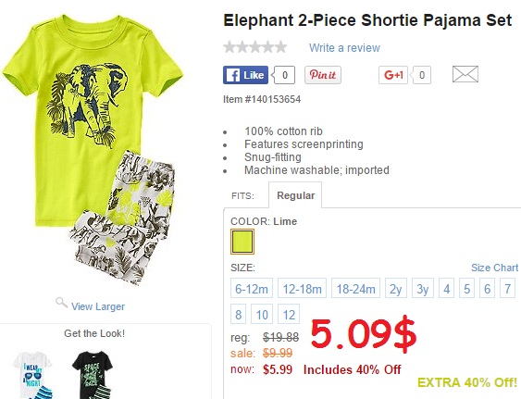Click the email envelope share icon
The image size is (521, 399).
coord(465,74)
